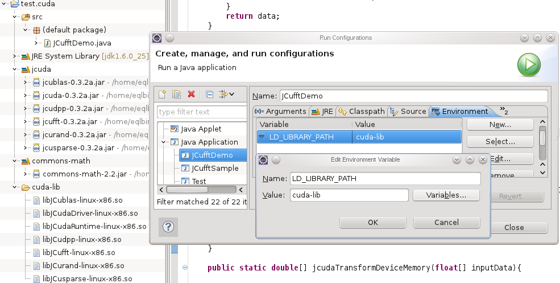Show hidden tabs via the »2 chevron

pos(504,110)
